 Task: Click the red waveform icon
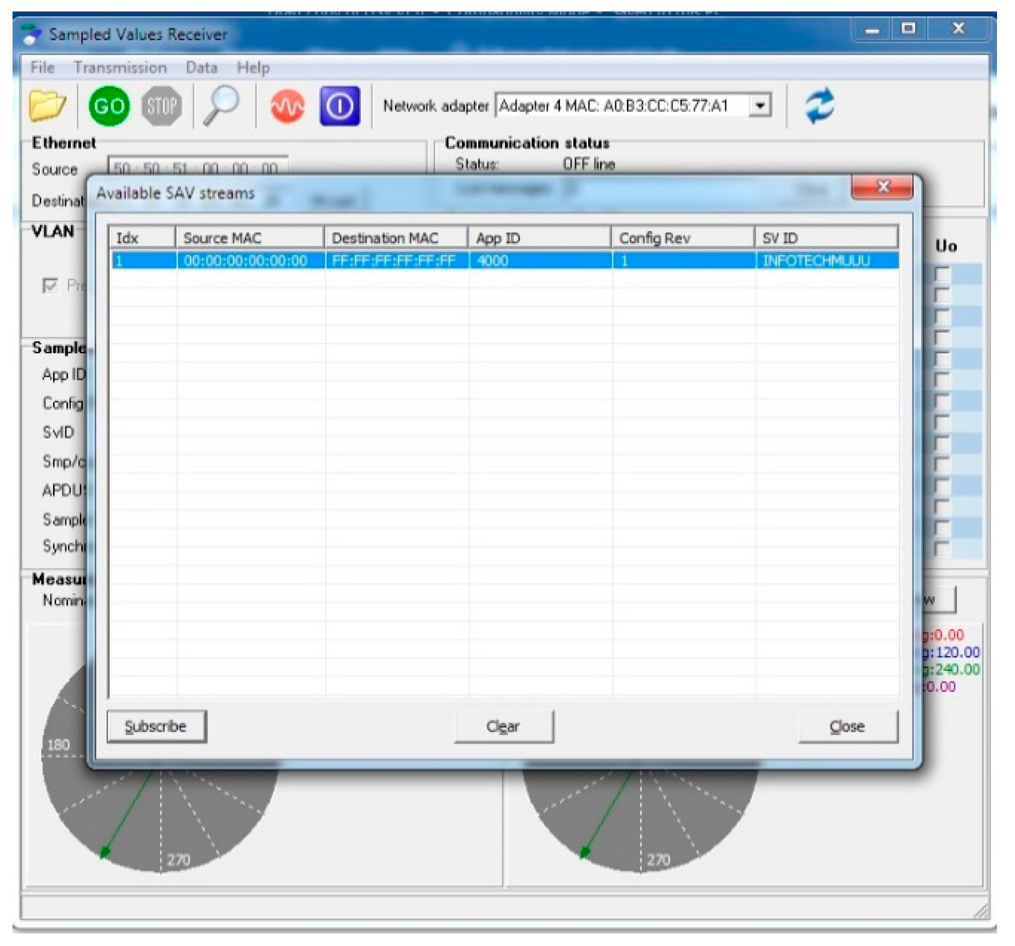tap(287, 106)
